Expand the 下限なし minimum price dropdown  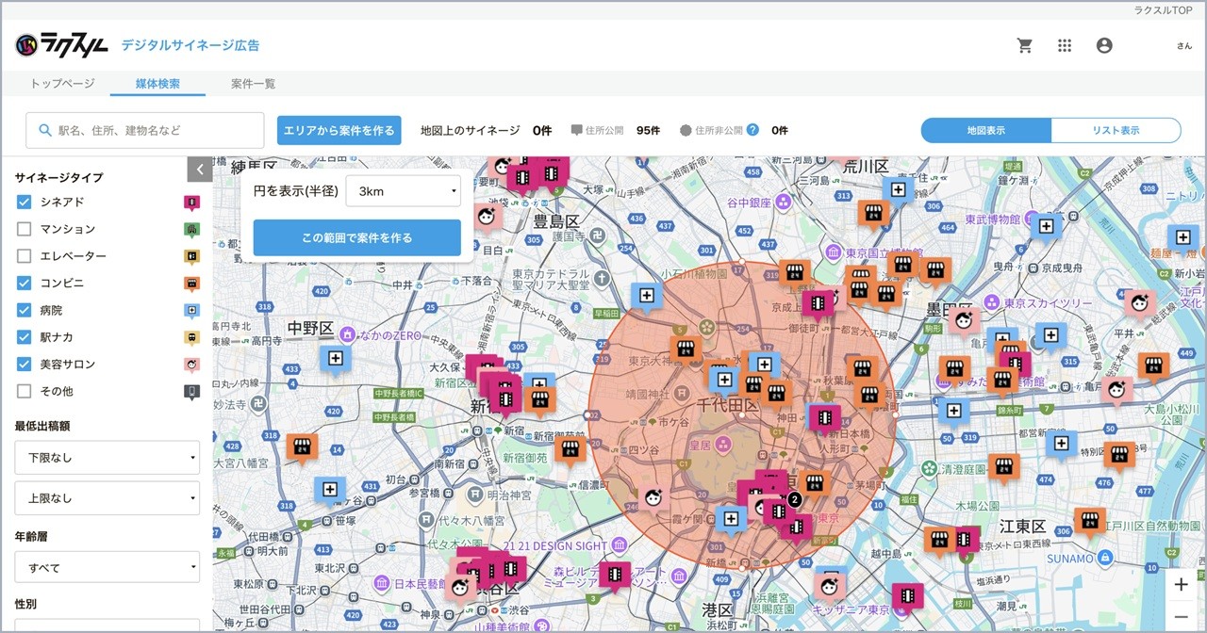(x=107, y=458)
